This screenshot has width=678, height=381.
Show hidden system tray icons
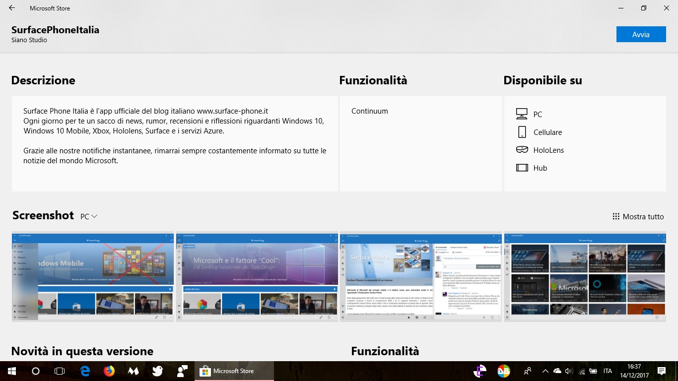click(545, 371)
